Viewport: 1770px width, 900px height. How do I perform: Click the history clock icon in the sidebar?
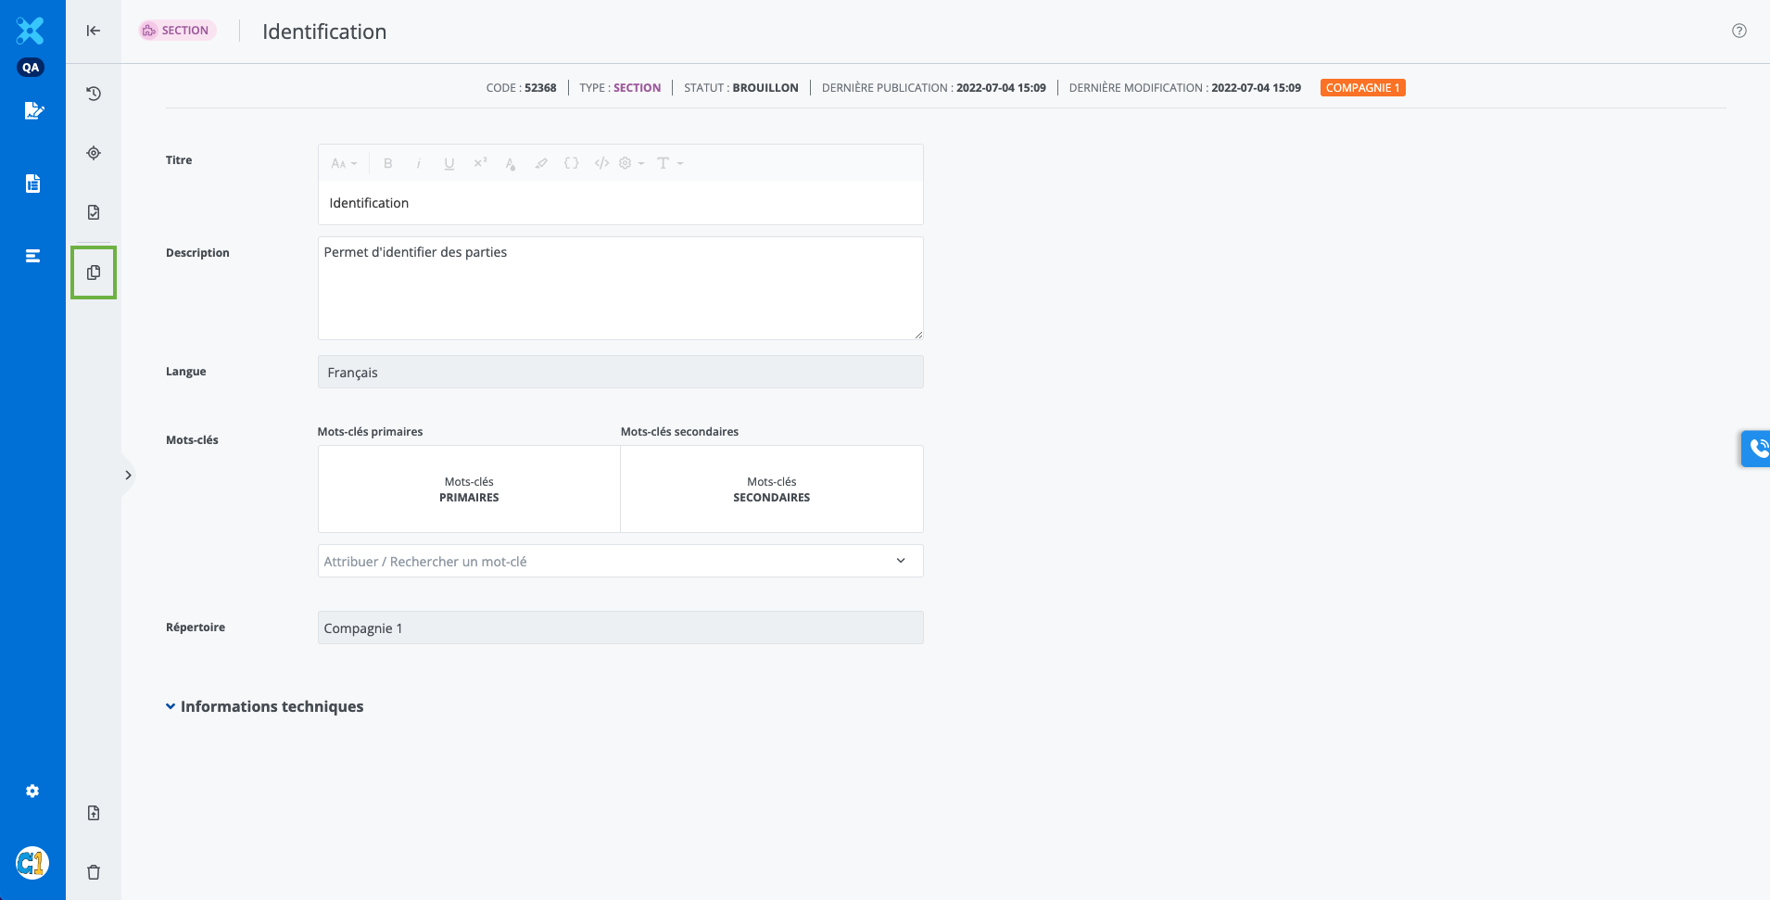tap(94, 94)
